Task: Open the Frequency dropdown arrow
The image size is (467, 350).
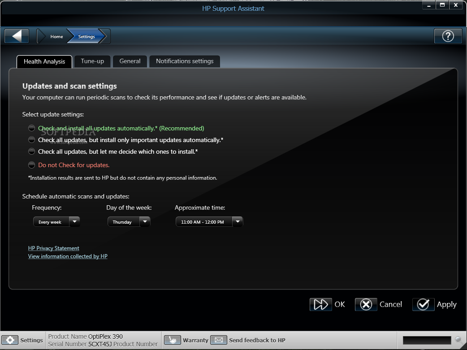Action: click(74, 222)
